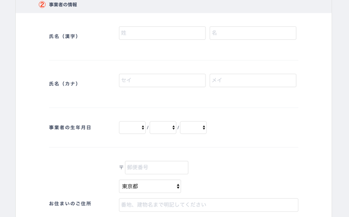
Task: Click the 事業者の情報 section heading
Action: click(x=63, y=5)
